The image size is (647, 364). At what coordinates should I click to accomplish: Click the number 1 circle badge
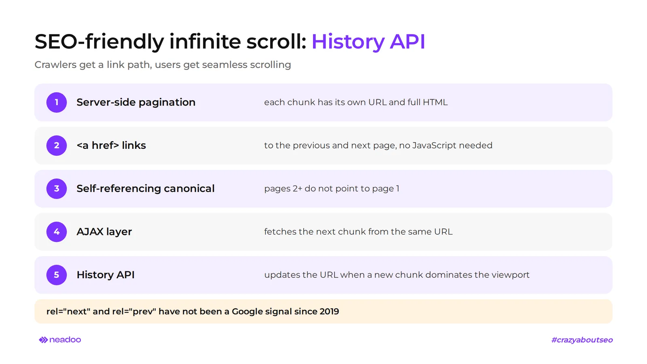coord(57,102)
